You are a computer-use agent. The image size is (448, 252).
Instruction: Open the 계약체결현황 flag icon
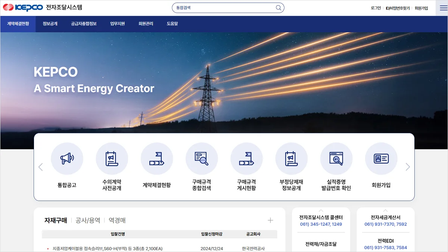[x=157, y=159]
